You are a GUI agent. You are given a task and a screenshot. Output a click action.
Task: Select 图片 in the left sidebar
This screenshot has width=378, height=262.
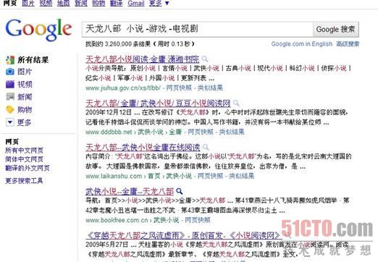pyautogui.click(x=25, y=72)
